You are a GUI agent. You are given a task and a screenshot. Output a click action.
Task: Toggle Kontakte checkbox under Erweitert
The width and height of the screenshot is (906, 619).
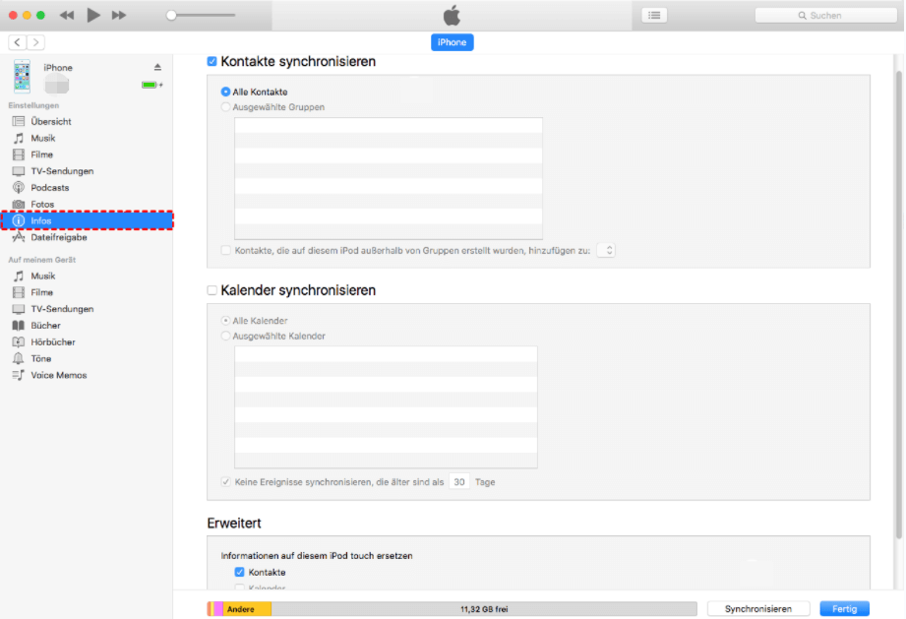click(x=239, y=572)
